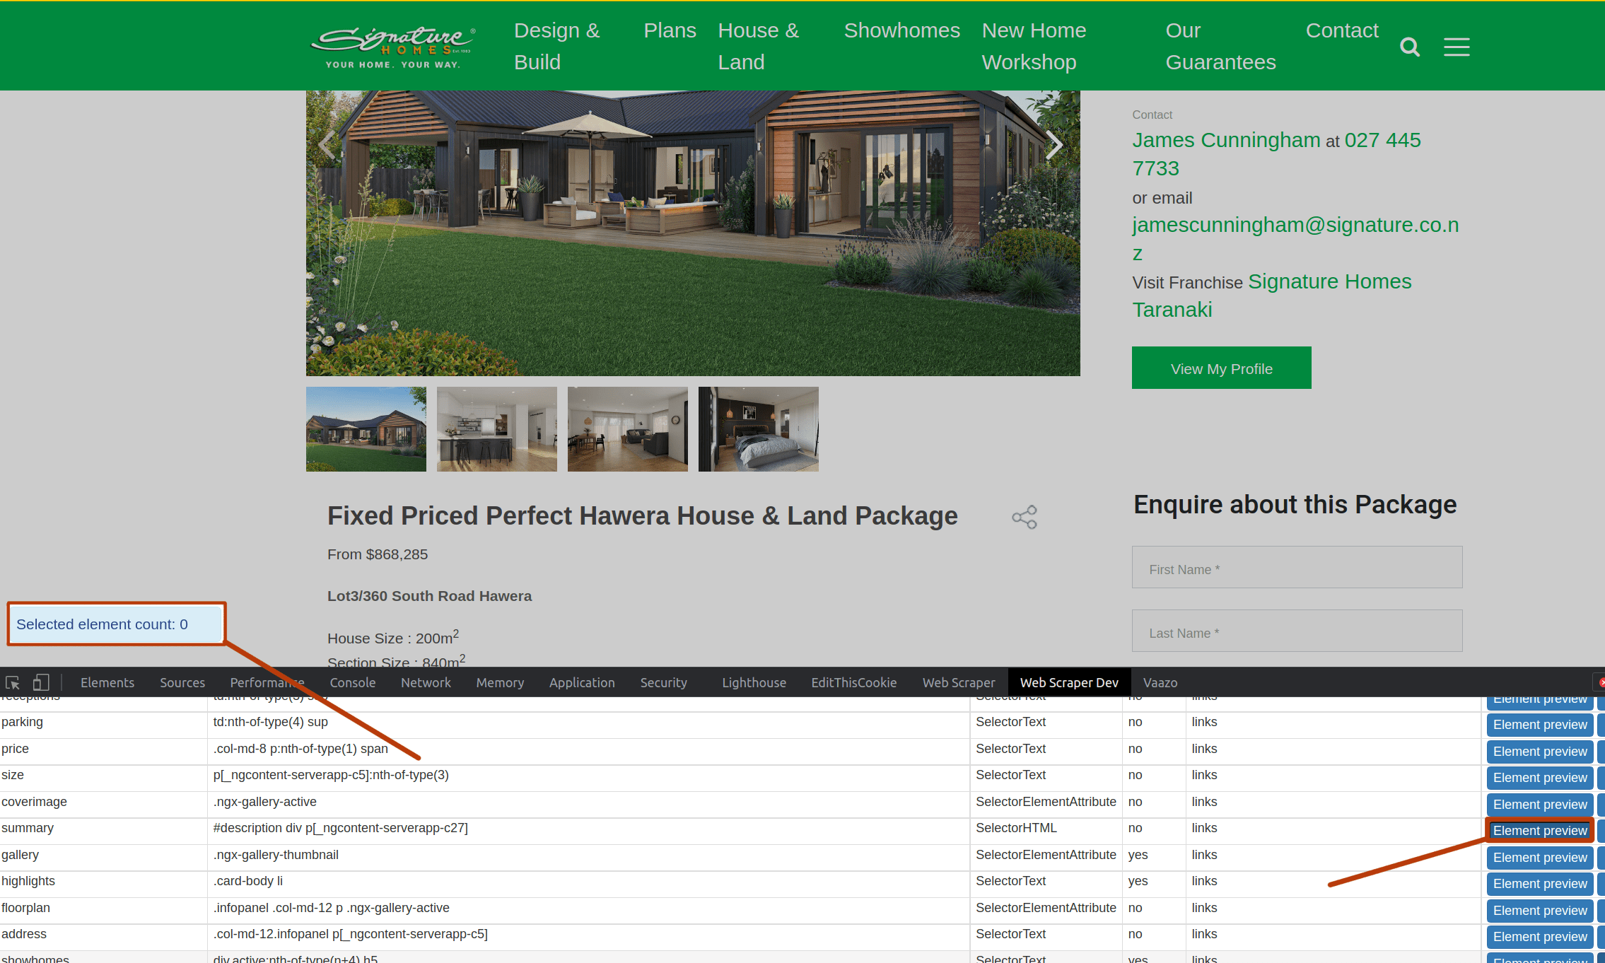Click the search magnifier icon in header
Viewport: 1605px width, 963px height.
pos(1409,47)
